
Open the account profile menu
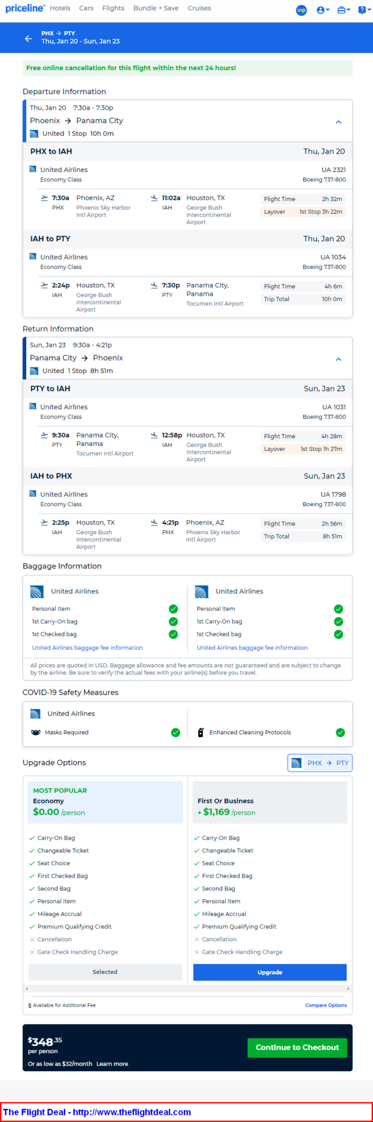tap(322, 10)
